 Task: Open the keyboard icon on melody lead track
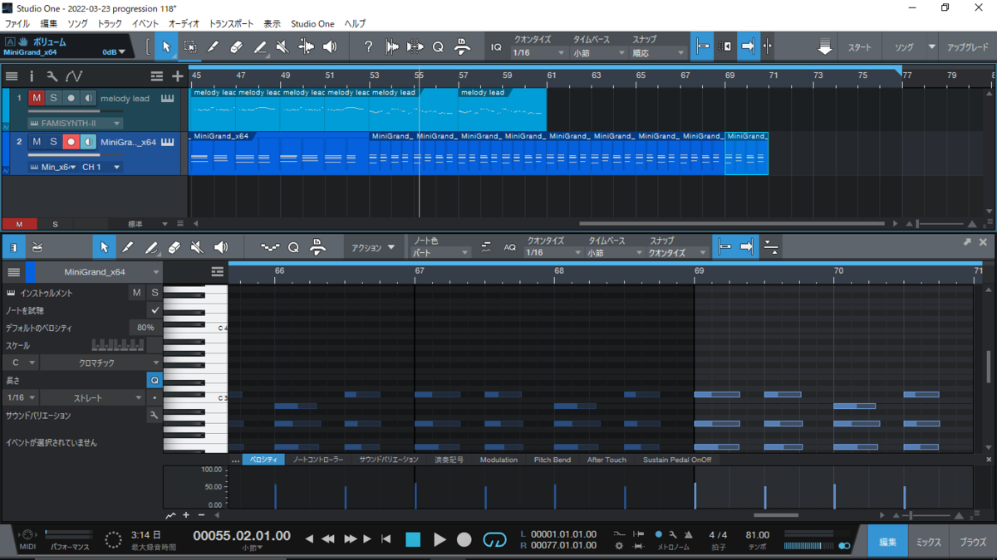click(x=168, y=98)
